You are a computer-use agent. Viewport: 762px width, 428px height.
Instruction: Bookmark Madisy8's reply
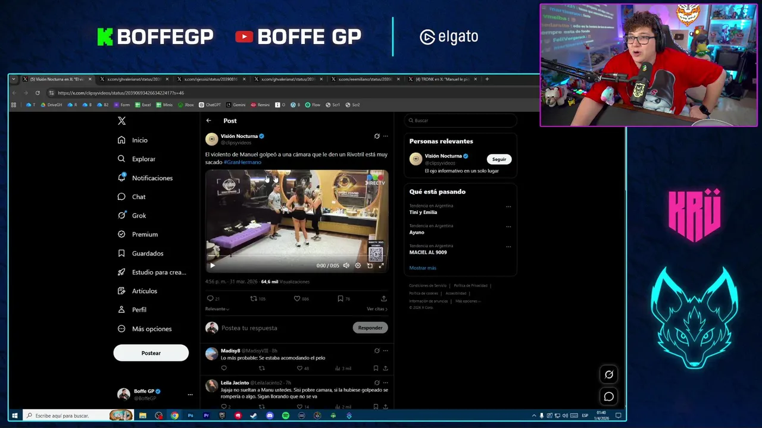click(376, 368)
